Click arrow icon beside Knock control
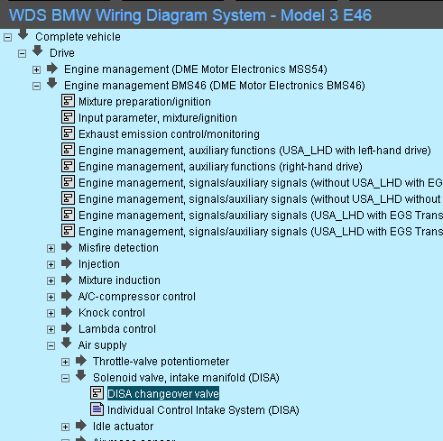The width and height of the screenshot is (443, 441). 67,312
